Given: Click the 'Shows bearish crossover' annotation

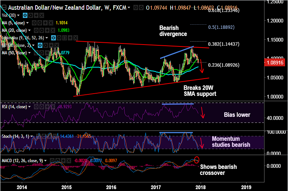Looking at the screenshot, I should 218,170.
